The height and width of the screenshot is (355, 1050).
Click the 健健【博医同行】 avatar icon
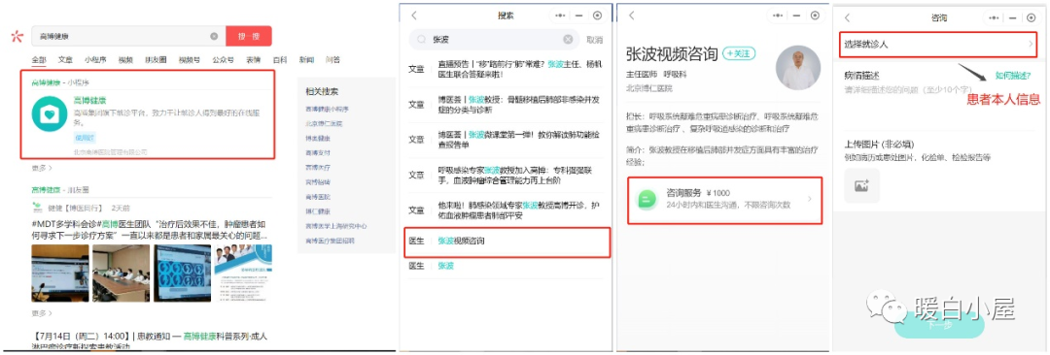(x=38, y=208)
